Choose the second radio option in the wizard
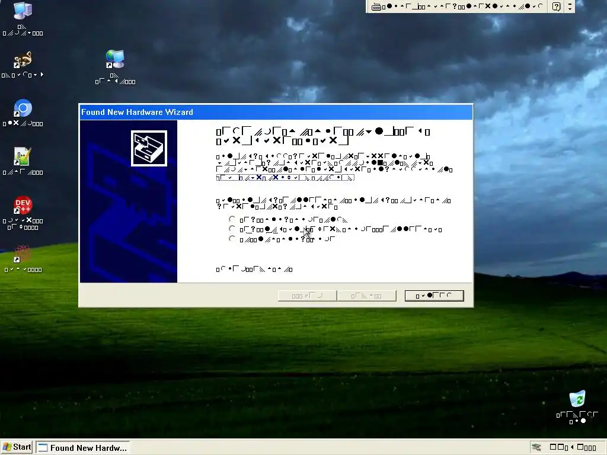The image size is (607, 455). [232, 229]
